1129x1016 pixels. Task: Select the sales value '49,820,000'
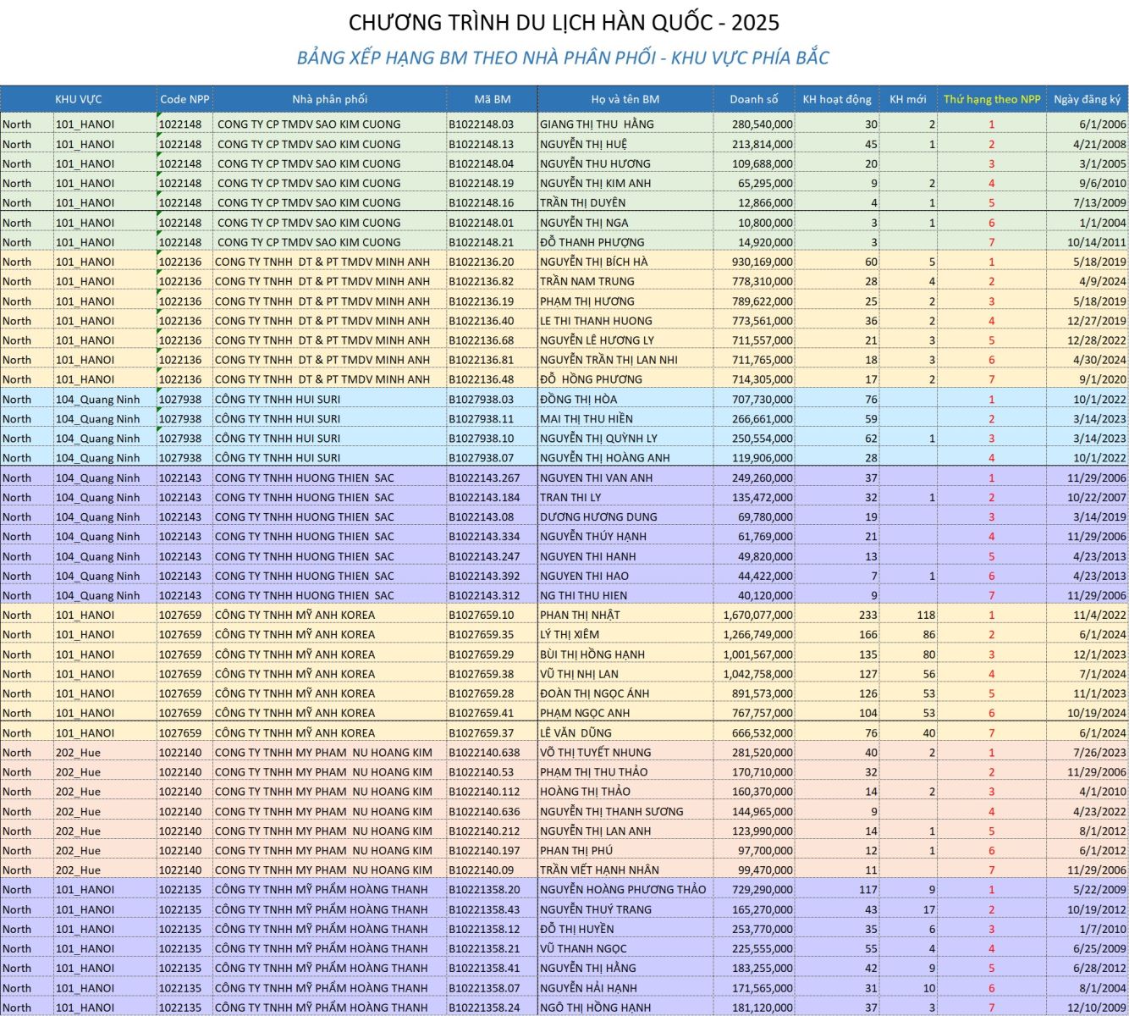(765, 556)
